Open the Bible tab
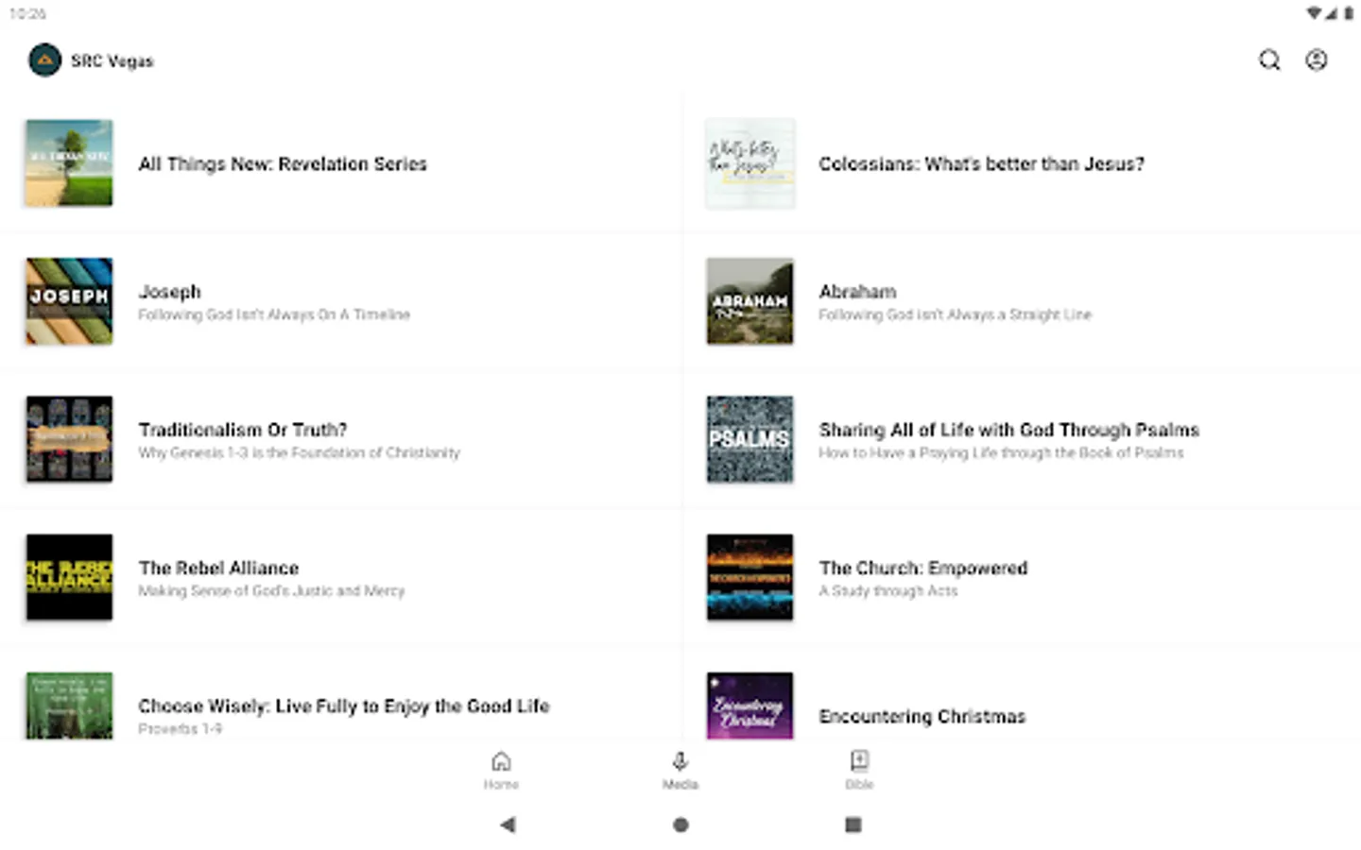This screenshot has height=850, width=1361. (x=859, y=770)
